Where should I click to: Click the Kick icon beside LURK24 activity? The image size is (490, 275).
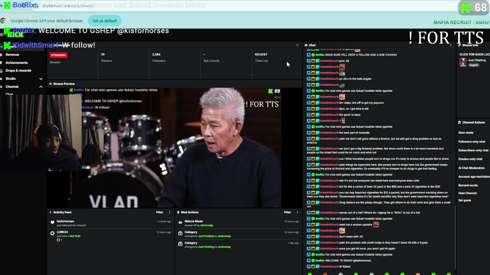pos(52,233)
